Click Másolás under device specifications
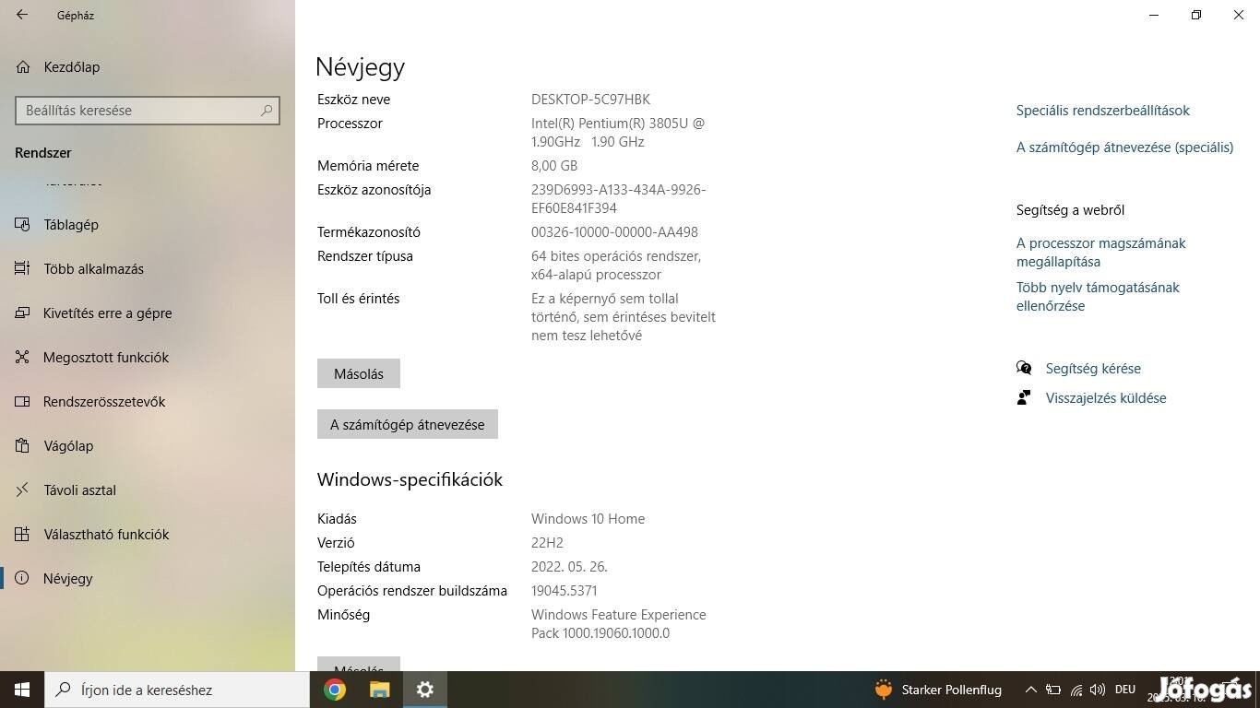The width and height of the screenshot is (1260, 708). coord(359,373)
